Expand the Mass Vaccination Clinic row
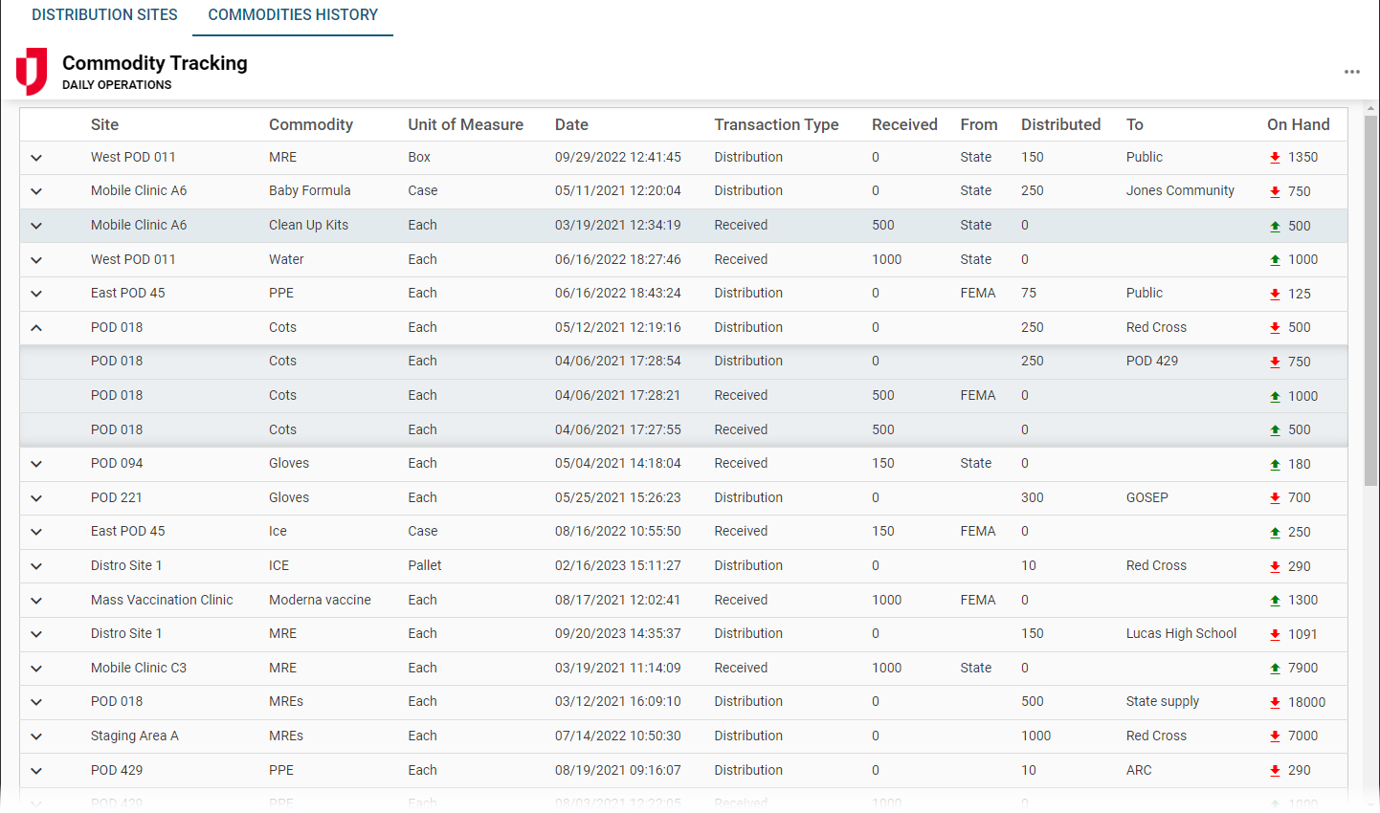 (x=36, y=600)
